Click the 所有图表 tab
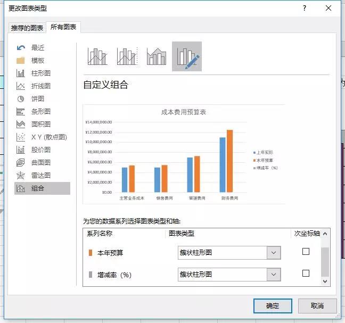 tap(63, 27)
